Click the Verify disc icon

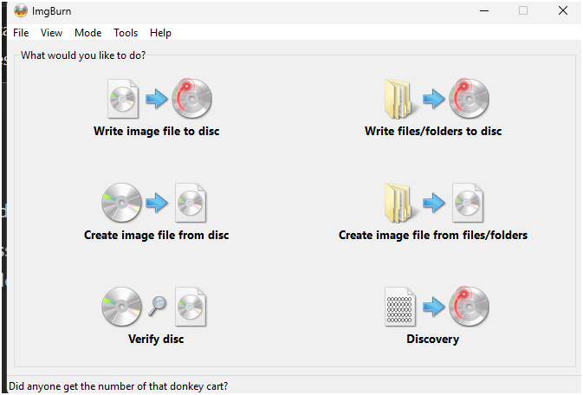[154, 307]
